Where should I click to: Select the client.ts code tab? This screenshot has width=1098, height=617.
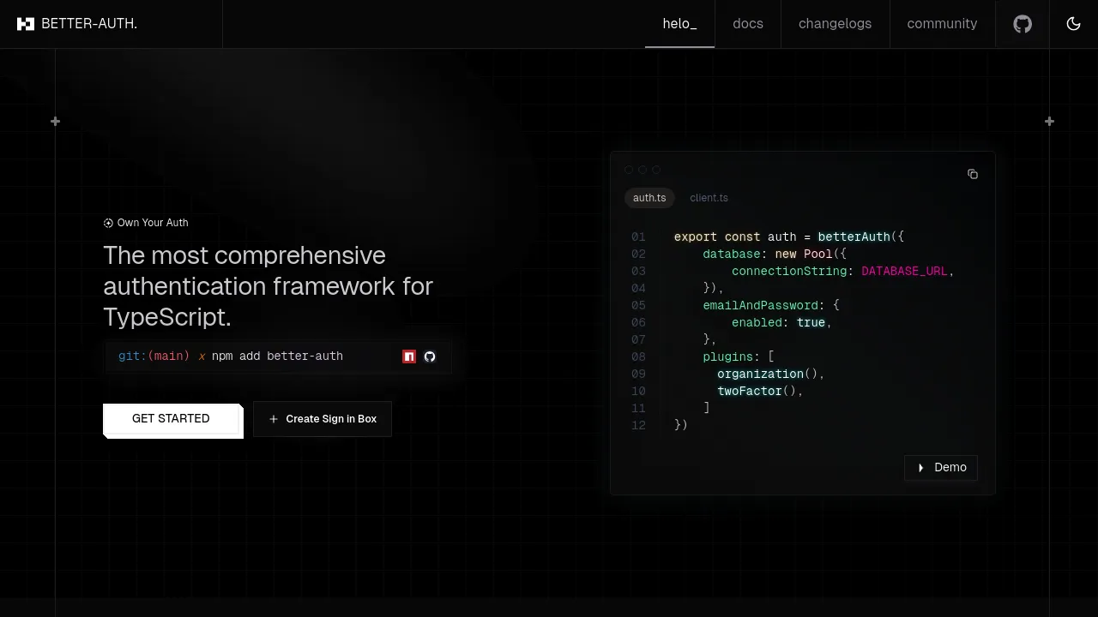(x=709, y=198)
